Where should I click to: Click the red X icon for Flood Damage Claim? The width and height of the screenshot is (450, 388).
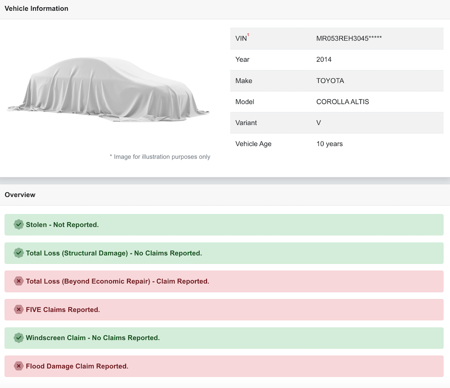coord(18,366)
